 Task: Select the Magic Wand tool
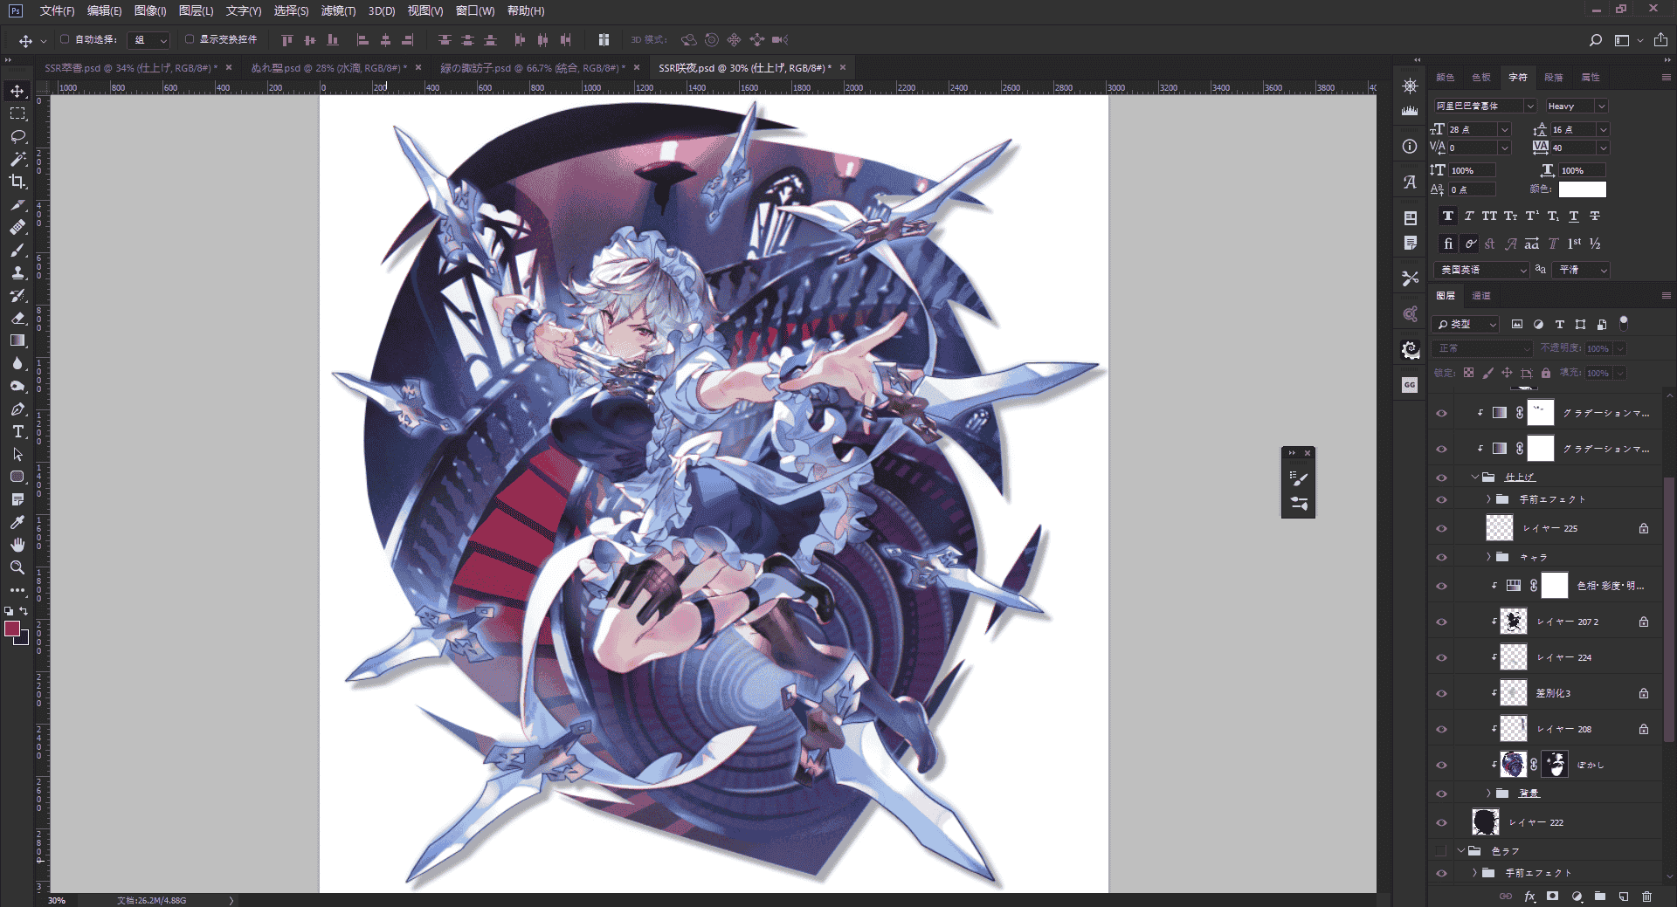[17, 159]
